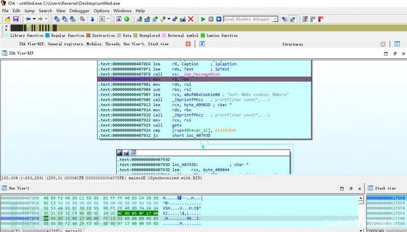Click the green circle toolbar icon
The width and height of the screenshot is (407, 232).
pyautogui.click(x=127, y=19)
